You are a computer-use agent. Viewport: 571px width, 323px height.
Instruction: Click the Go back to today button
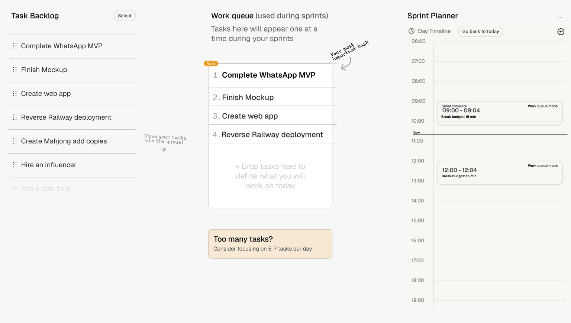[480, 31]
